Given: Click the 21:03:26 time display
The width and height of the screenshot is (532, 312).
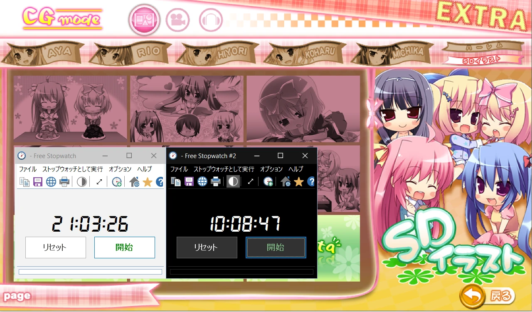Looking at the screenshot, I should coord(90,224).
